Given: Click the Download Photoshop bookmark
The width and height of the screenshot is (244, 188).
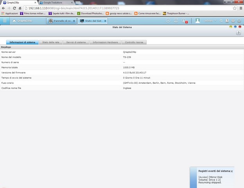Looking at the screenshot, I should (x=91, y=13).
